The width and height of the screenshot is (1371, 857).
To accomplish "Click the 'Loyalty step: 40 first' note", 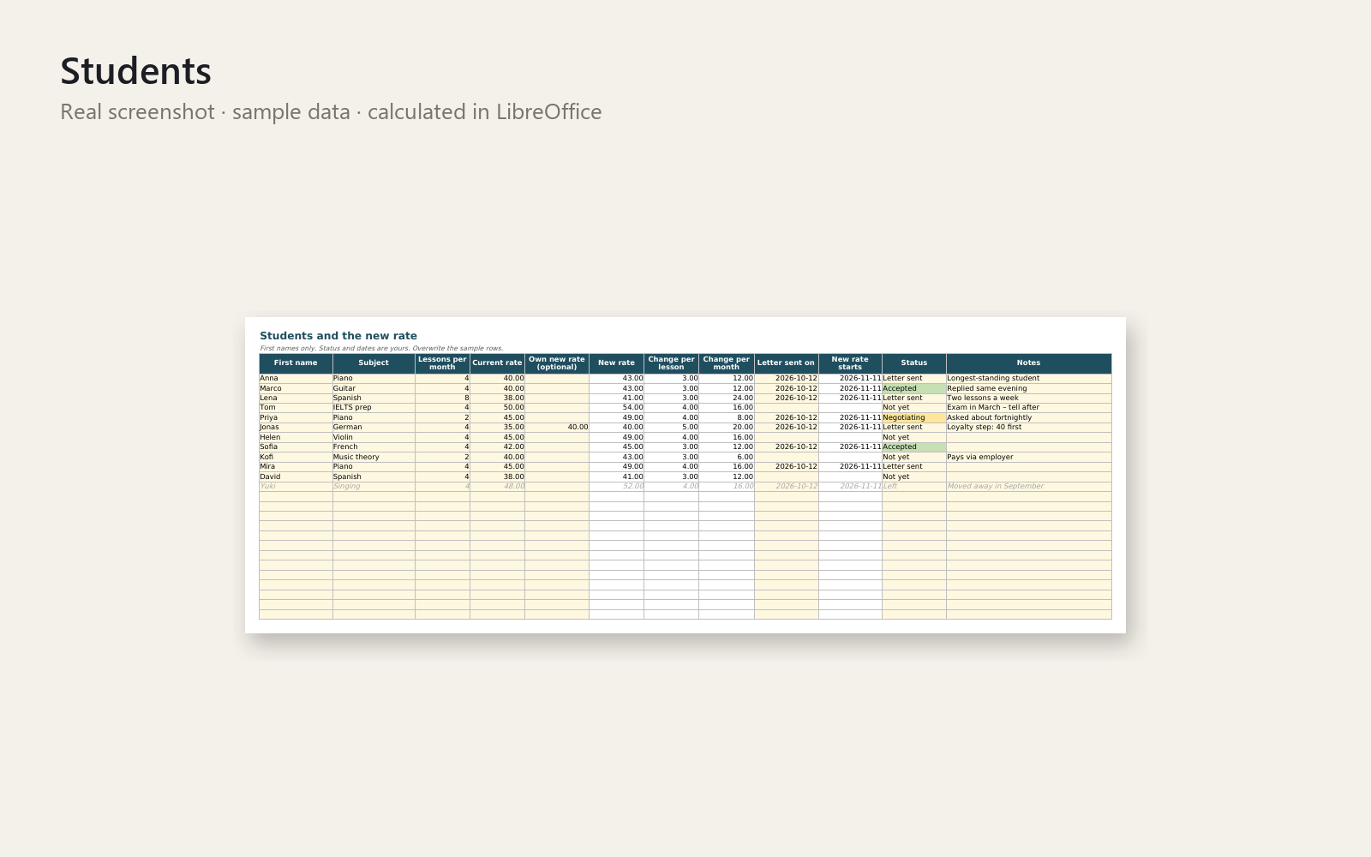I will [x=1029, y=428].
